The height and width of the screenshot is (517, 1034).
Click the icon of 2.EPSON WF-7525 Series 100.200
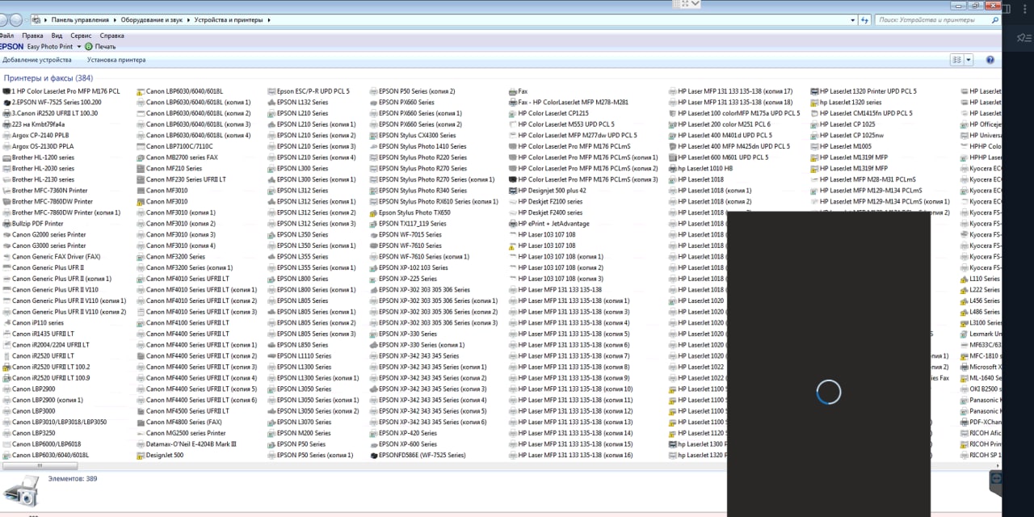[6, 103]
